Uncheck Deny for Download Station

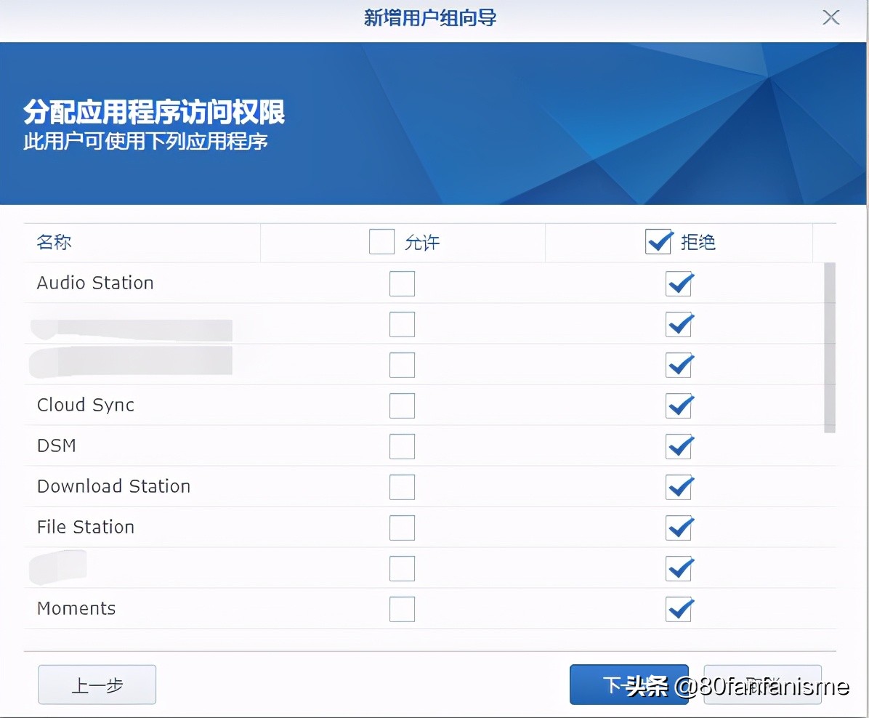(679, 487)
